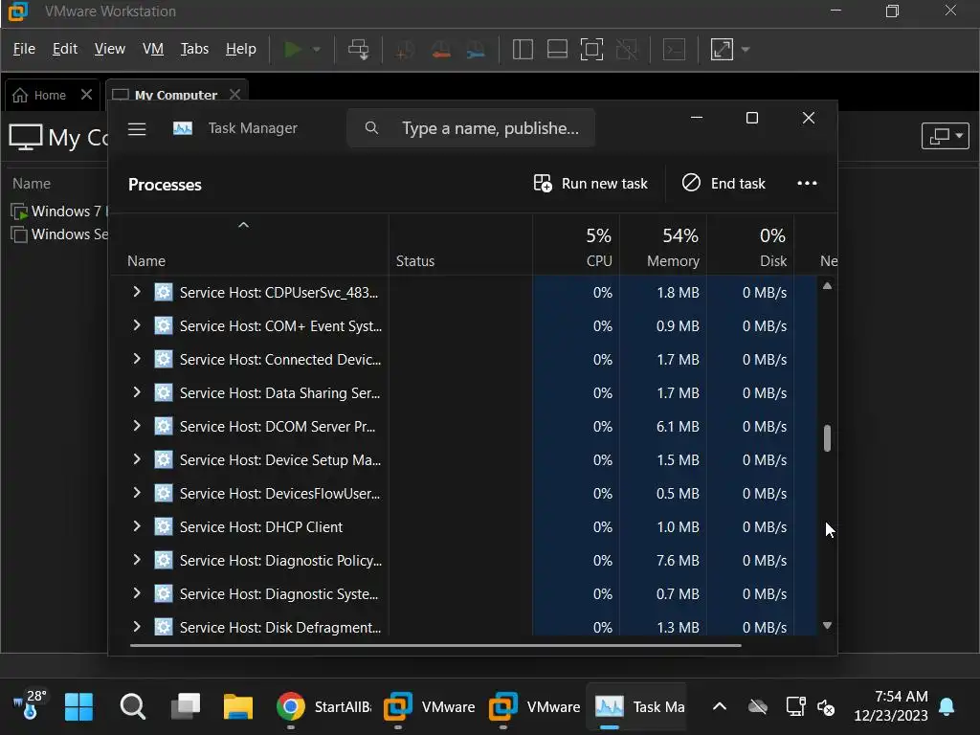Click End task button

click(724, 183)
